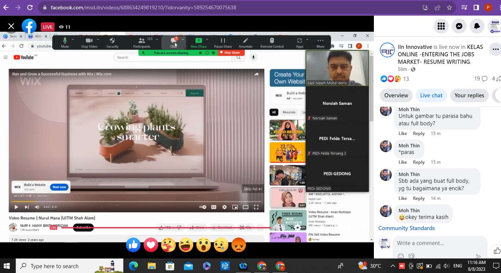Switch to the Overview tab

[x=396, y=95]
